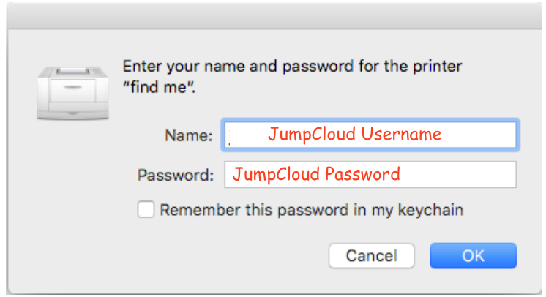Select the Password input field

(370, 174)
